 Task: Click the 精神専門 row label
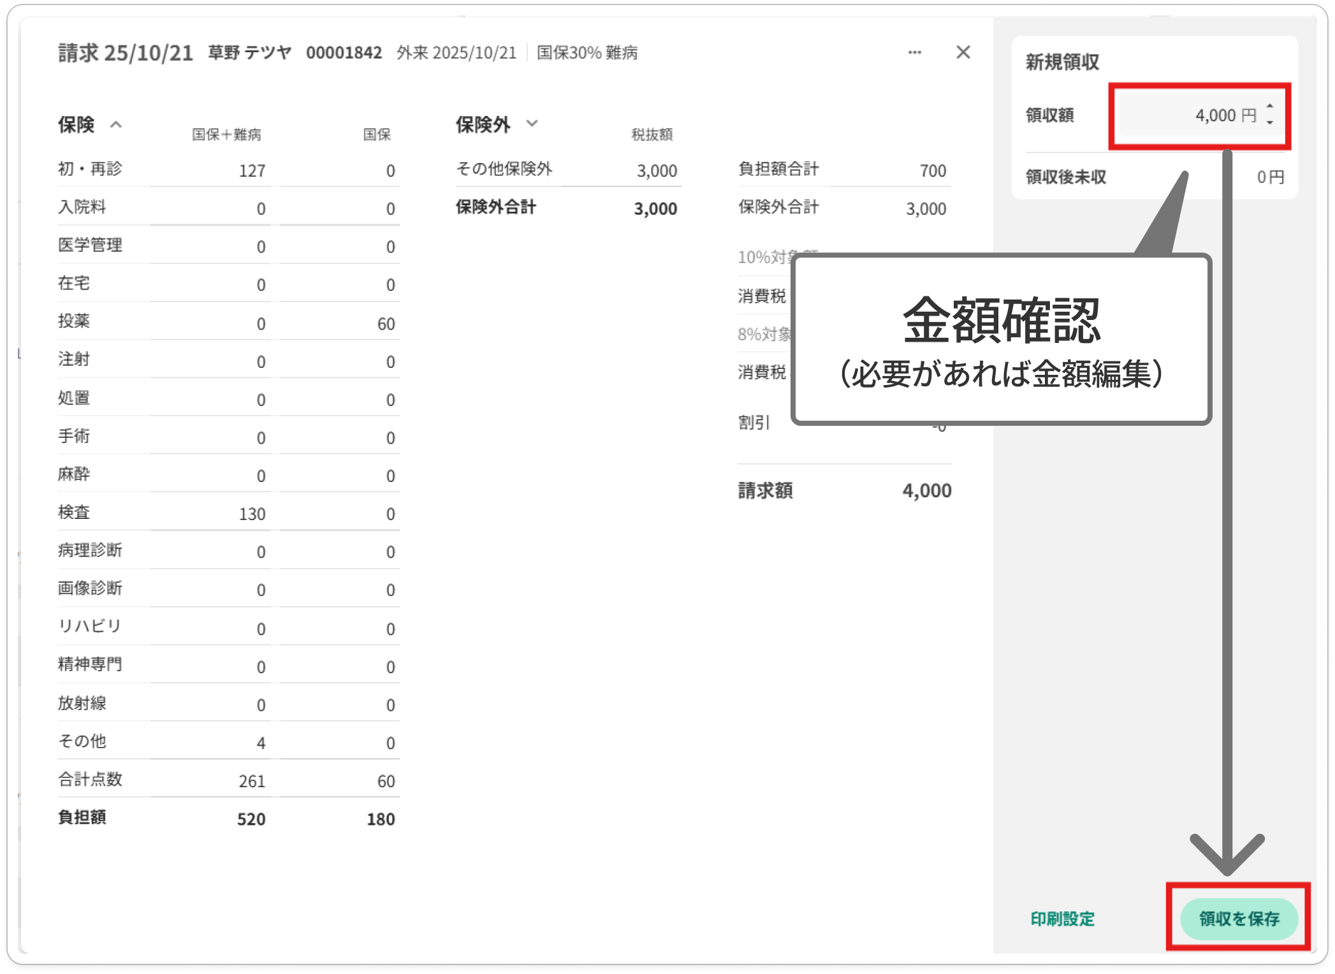90,664
